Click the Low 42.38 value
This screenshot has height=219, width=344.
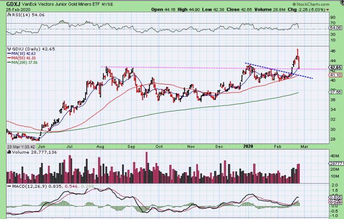pyautogui.click(x=213, y=10)
